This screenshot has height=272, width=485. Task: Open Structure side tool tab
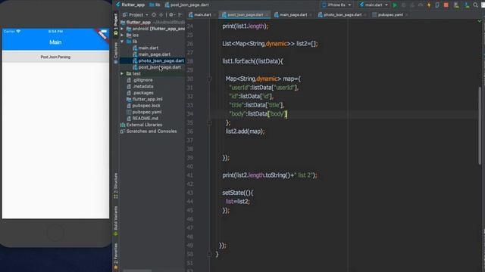click(116, 186)
